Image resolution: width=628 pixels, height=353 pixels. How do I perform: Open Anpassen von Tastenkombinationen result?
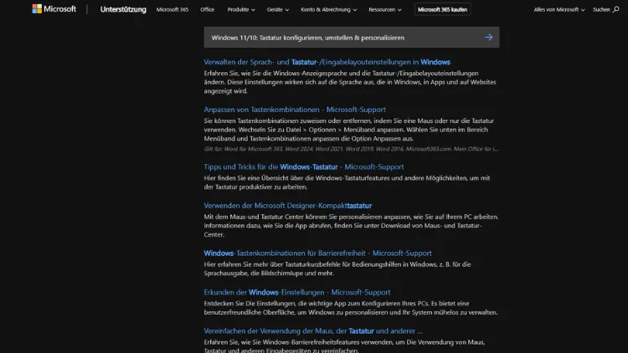(x=295, y=110)
